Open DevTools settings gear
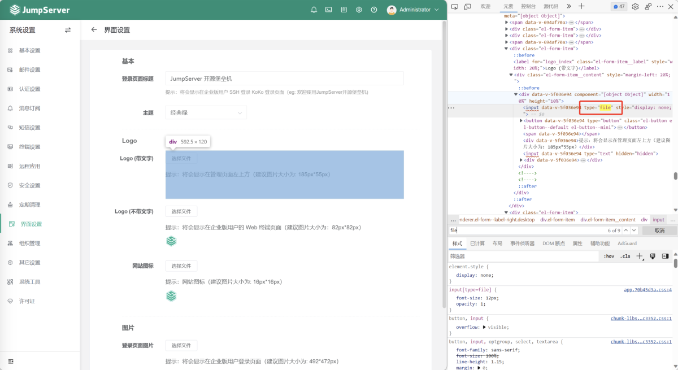Viewport: 678px width, 370px height. click(635, 7)
